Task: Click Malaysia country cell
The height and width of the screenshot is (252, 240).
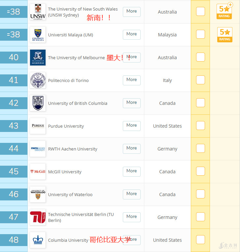Action: (x=167, y=35)
